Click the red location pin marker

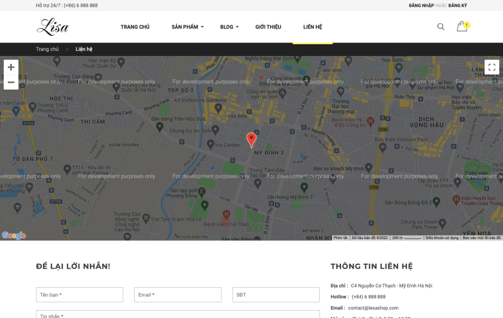point(251,140)
